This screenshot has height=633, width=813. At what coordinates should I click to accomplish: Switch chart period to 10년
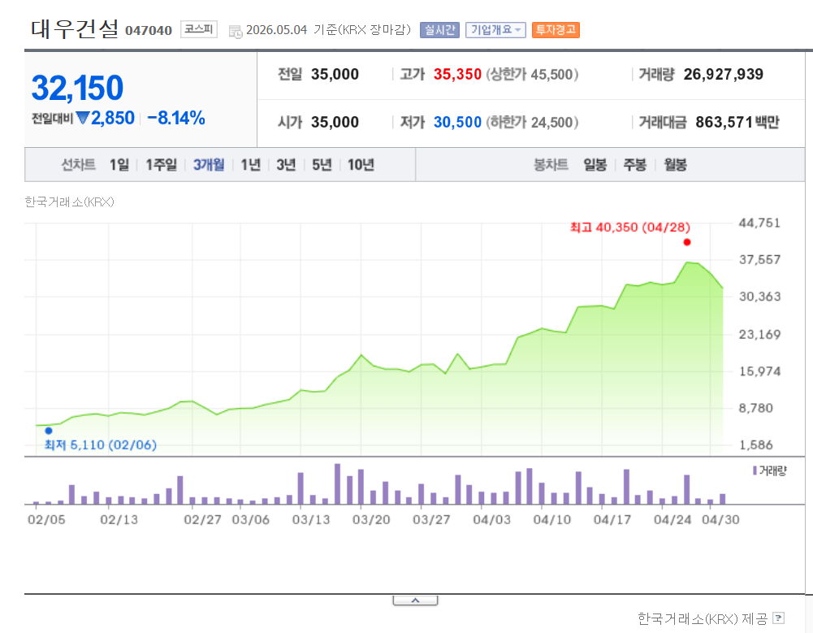pyautogui.click(x=361, y=165)
